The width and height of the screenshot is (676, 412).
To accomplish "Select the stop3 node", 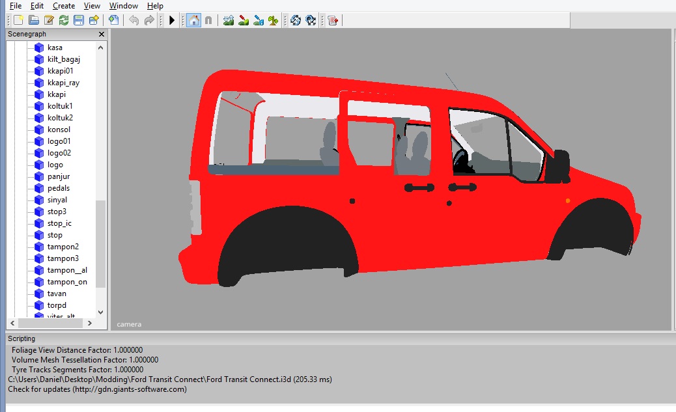I will pyautogui.click(x=57, y=212).
